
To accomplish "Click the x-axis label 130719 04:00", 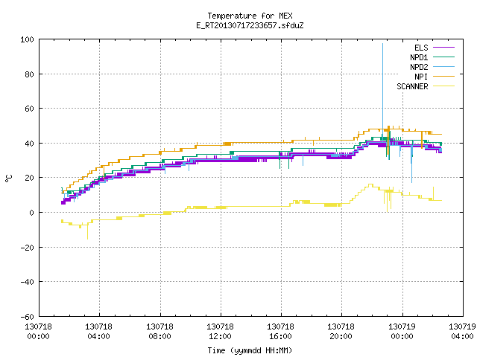I will tap(462, 332).
